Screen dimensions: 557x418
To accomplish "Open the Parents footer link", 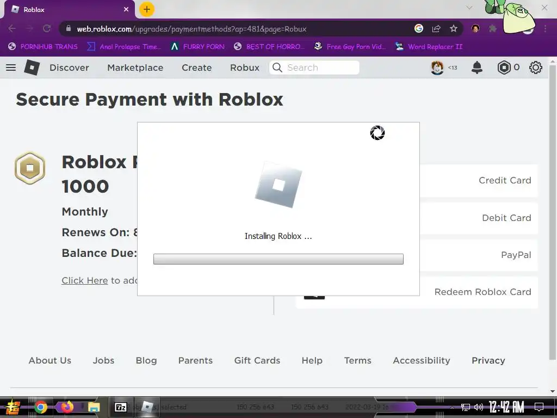I will click(195, 360).
